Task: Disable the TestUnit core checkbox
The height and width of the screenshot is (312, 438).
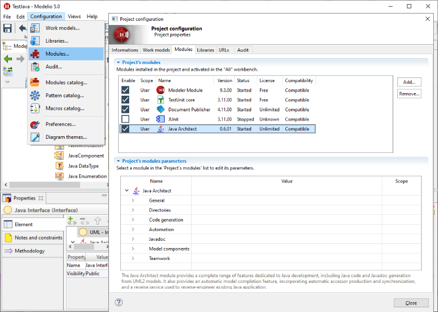Action: click(125, 100)
